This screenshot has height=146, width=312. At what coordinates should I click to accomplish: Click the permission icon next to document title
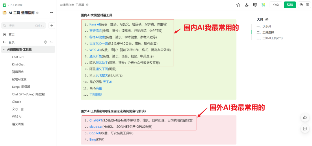87,5
